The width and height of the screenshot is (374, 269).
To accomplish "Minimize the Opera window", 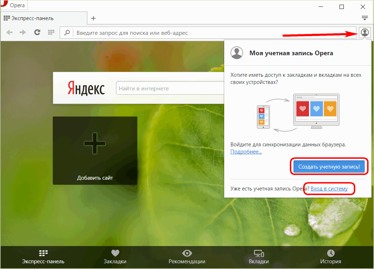I will tap(321, 7).
